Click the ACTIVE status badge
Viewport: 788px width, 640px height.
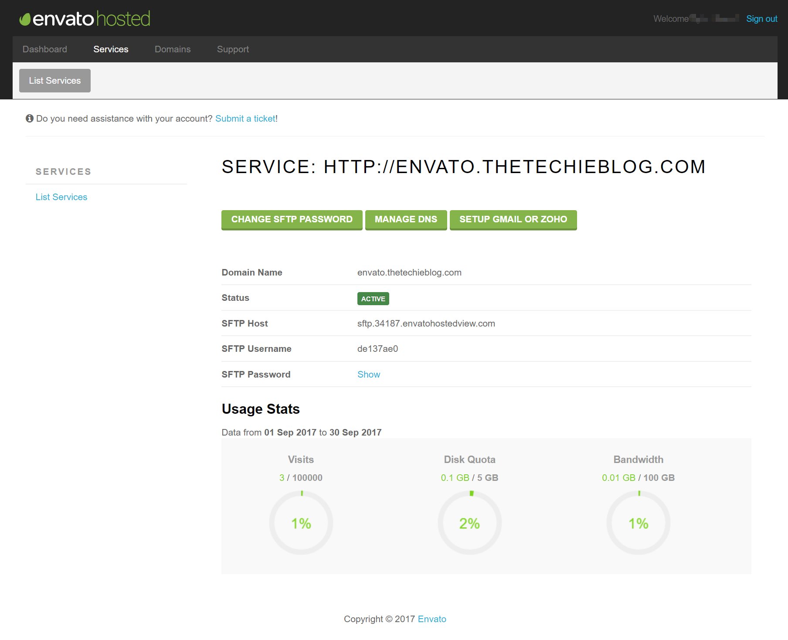click(373, 299)
